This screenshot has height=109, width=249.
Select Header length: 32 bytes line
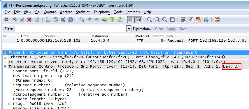tap(40, 99)
